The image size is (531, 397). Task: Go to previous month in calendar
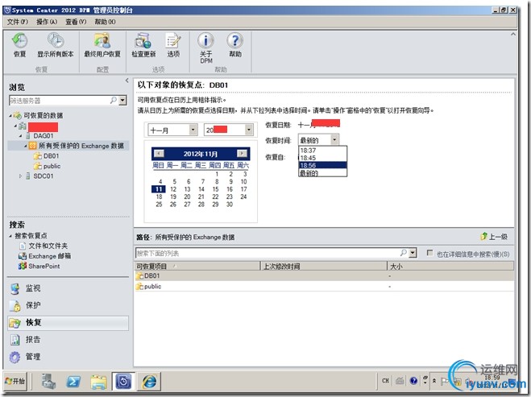(x=159, y=153)
